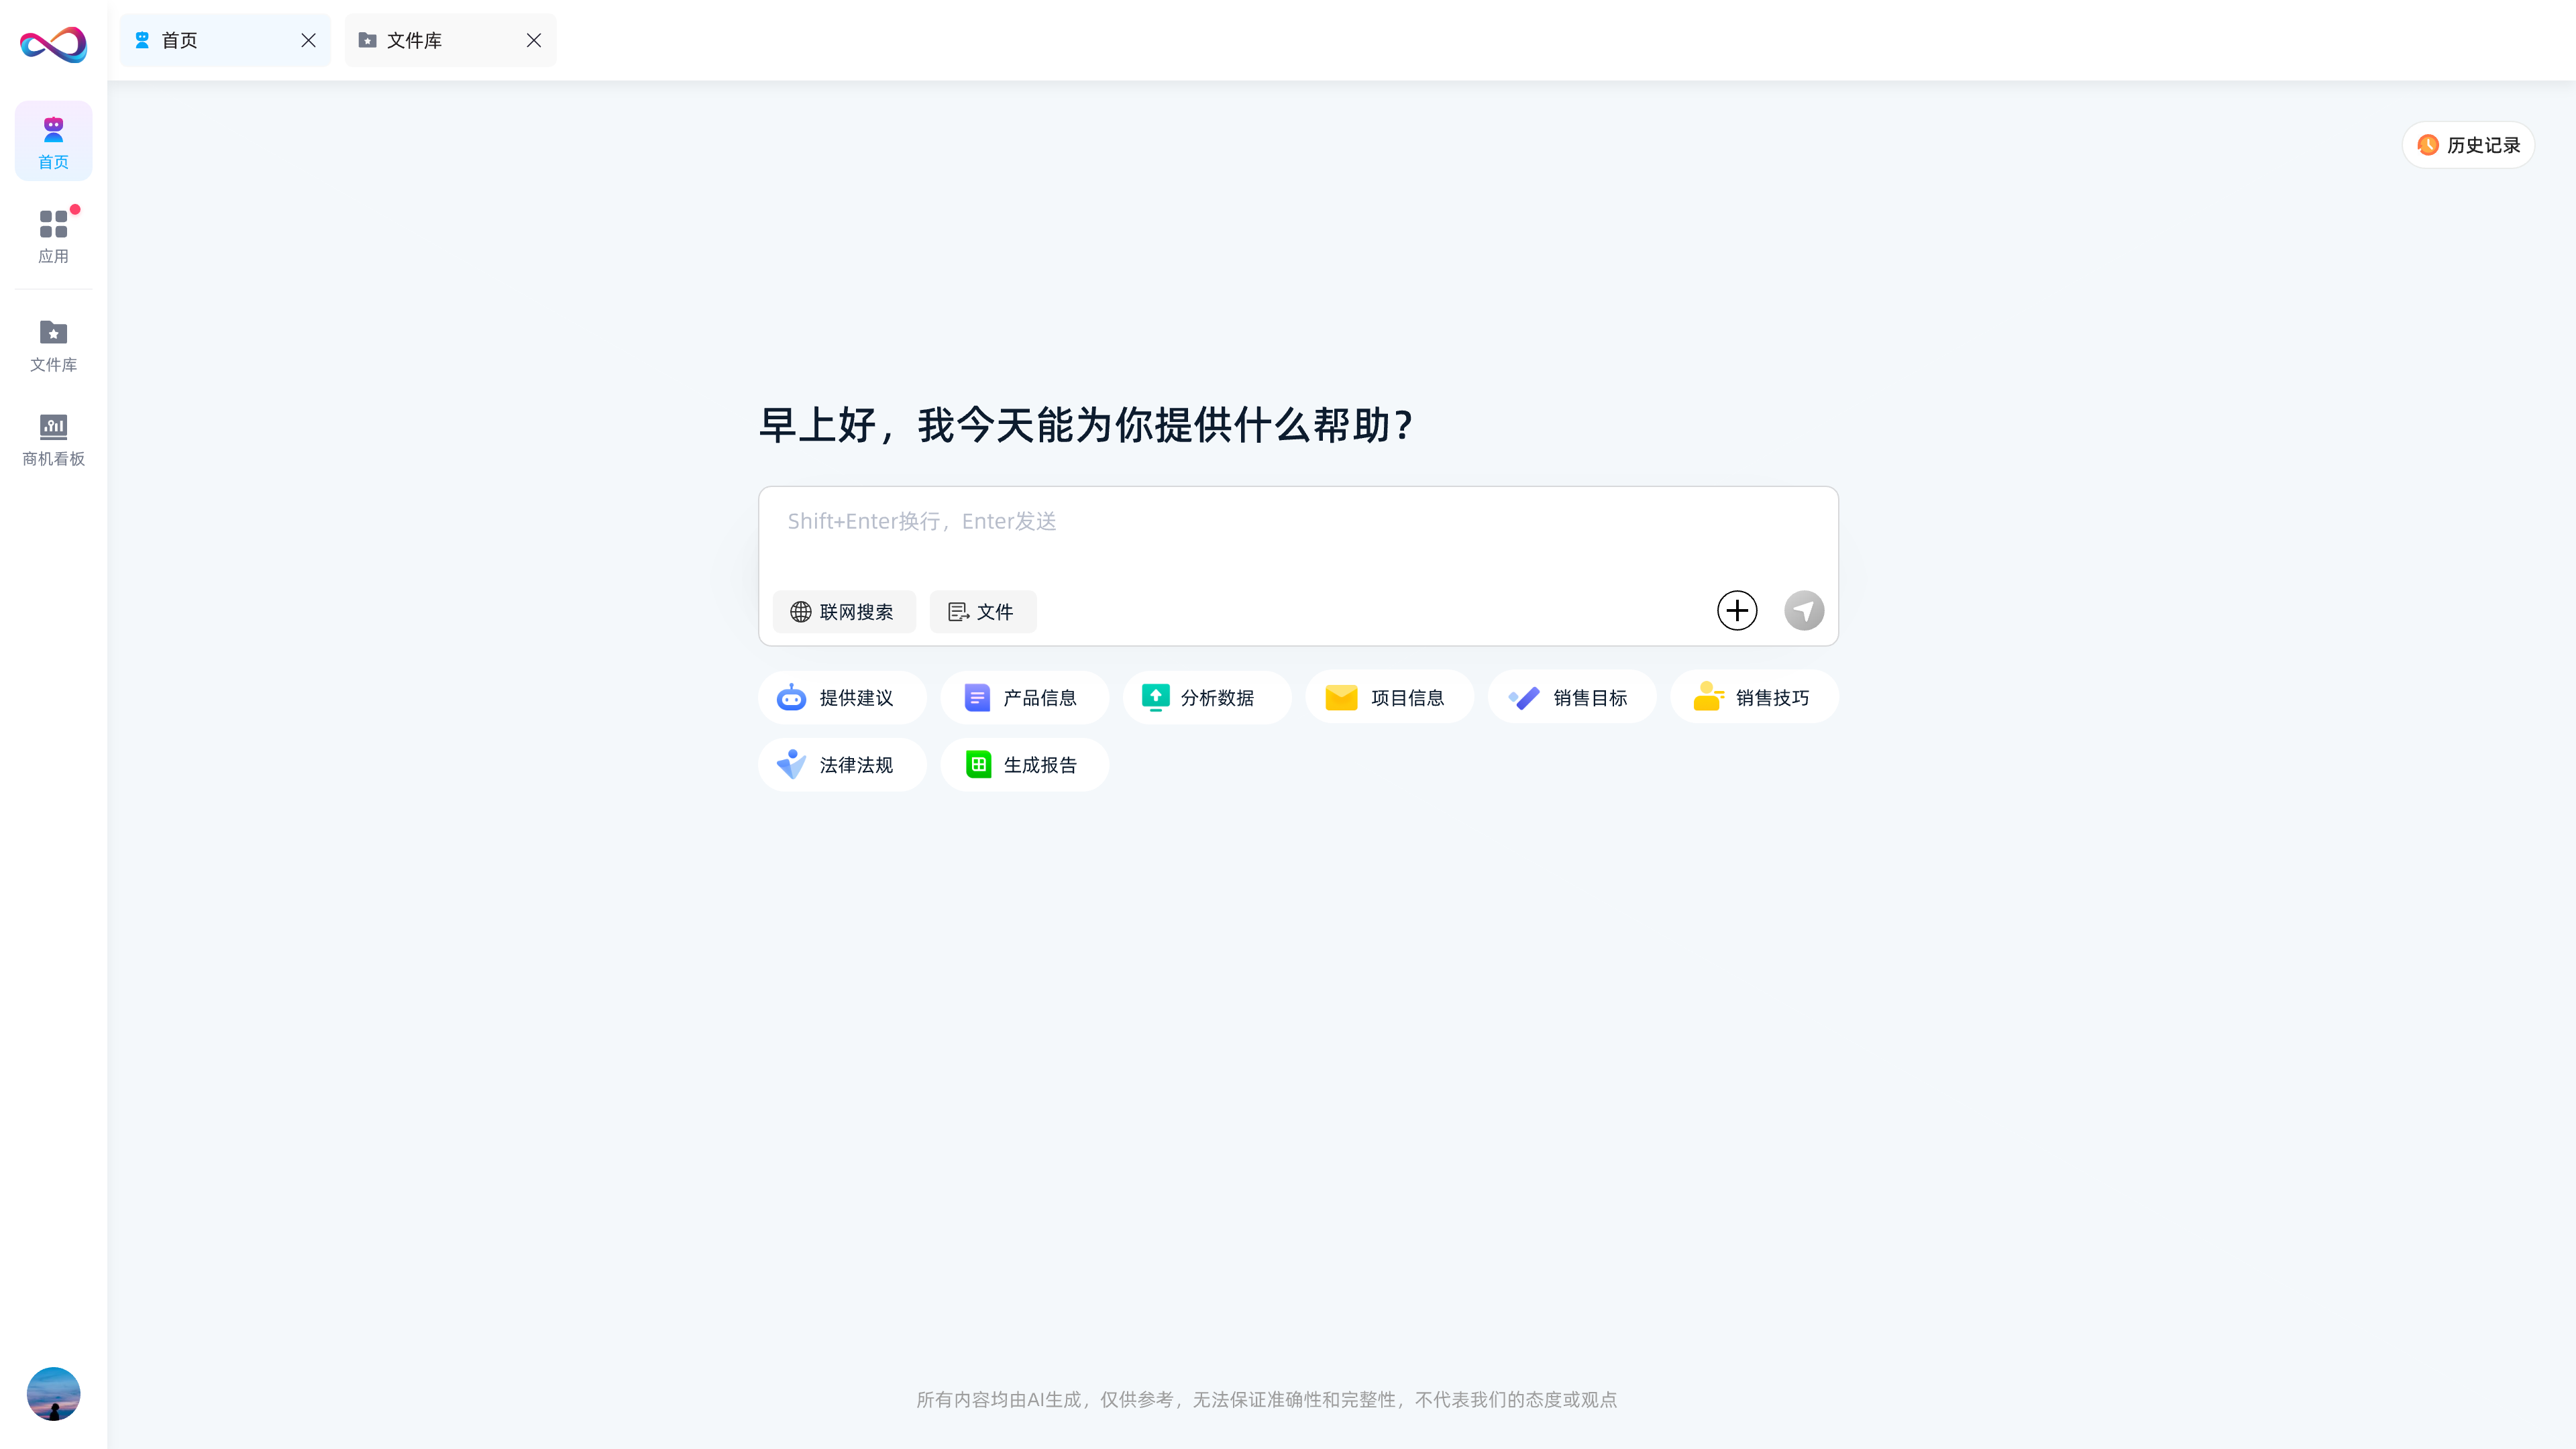This screenshot has width=2576, height=1449.
Task: Open 文件库 in the left sidebar
Action: tap(53, 345)
